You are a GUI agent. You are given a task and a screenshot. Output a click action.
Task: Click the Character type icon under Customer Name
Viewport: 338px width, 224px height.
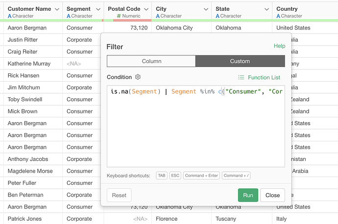coord(10,16)
